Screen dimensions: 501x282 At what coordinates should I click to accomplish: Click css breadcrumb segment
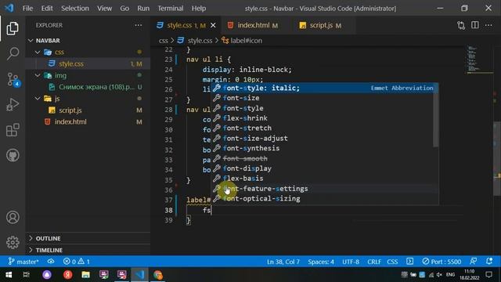[x=164, y=41]
